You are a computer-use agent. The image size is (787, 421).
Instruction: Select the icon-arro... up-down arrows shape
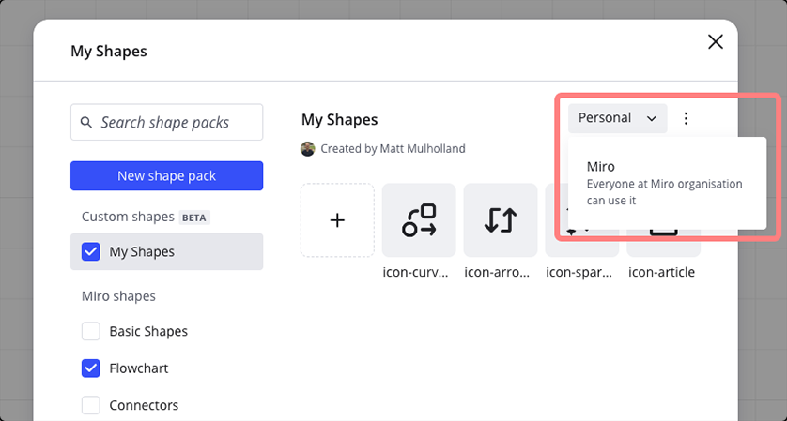point(500,220)
